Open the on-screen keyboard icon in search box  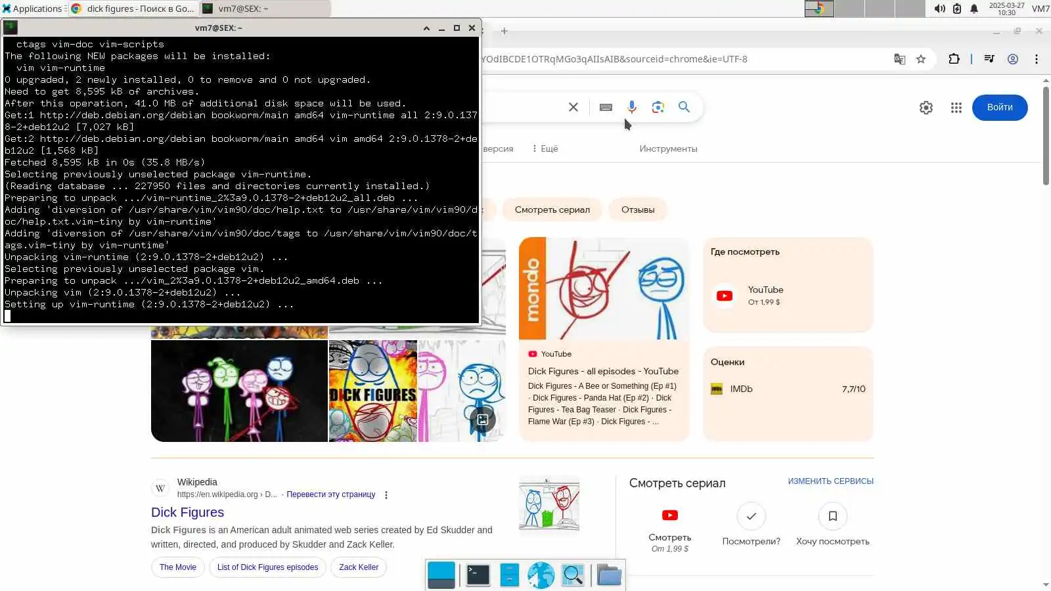(606, 107)
